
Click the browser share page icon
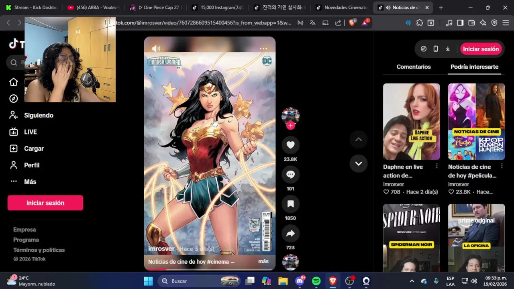338,23
